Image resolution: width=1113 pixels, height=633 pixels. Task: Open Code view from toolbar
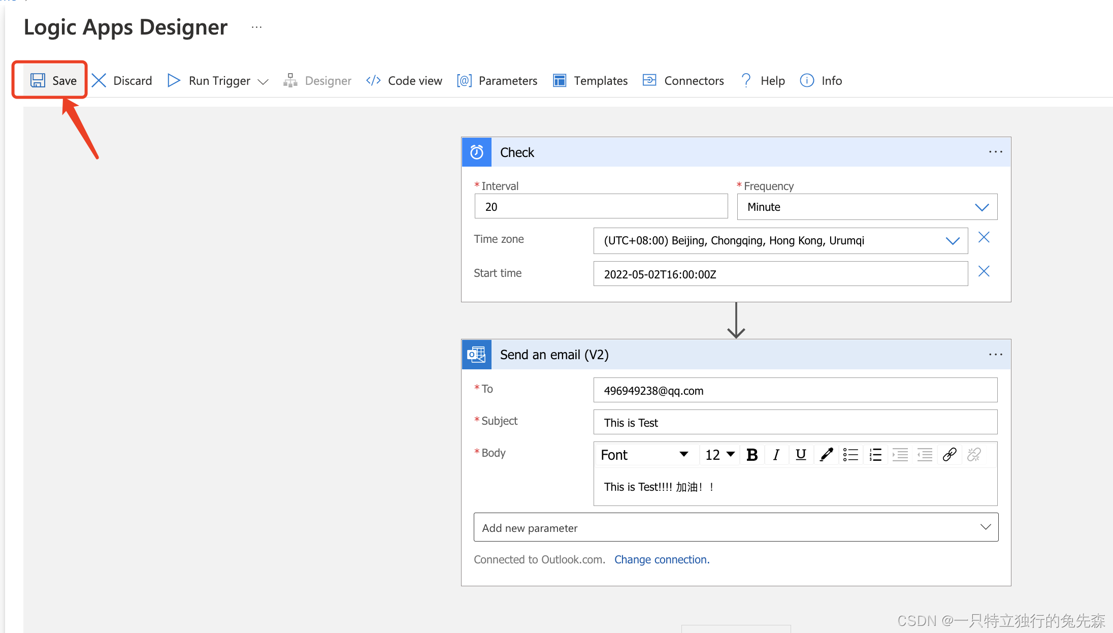[x=404, y=80]
